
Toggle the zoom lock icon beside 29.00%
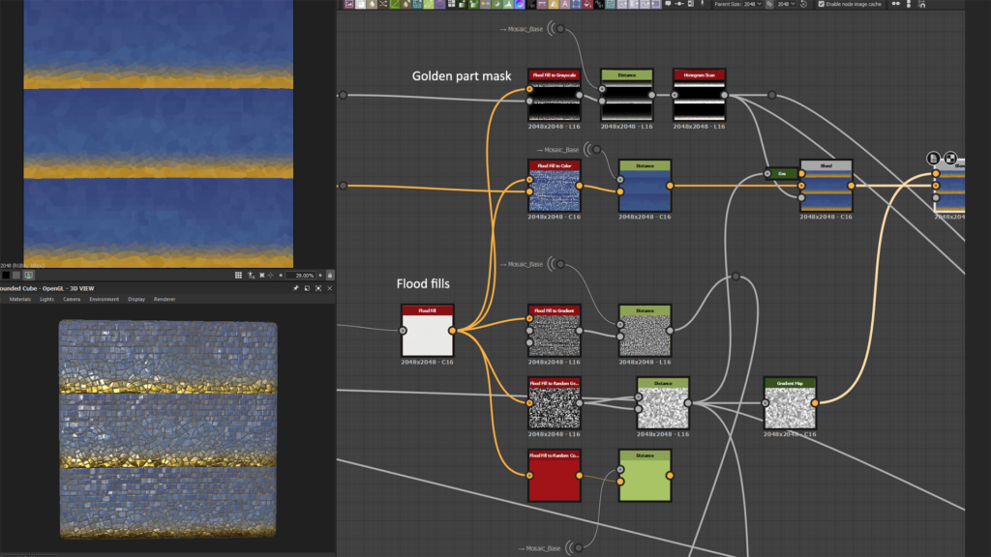pyautogui.click(x=330, y=276)
